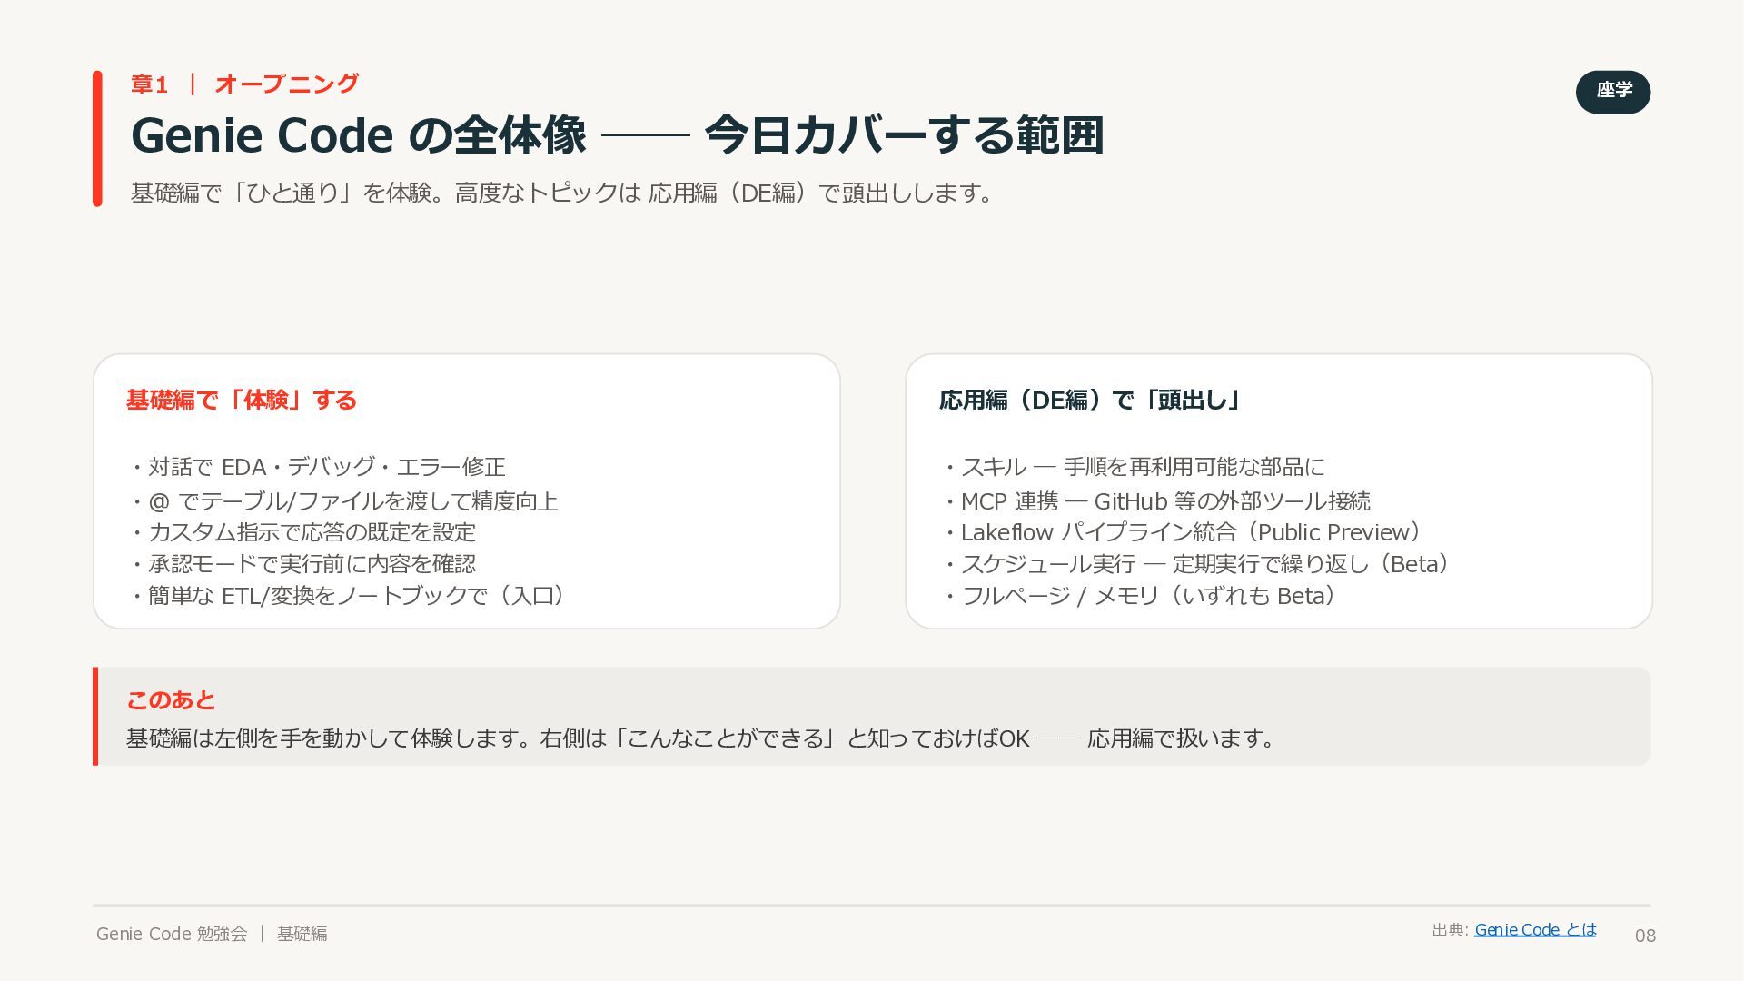Viewport: 1744px width, 981px height.
Task: Click the スキル 手順を再利用可能 bullet
Action: point(1133,467)
